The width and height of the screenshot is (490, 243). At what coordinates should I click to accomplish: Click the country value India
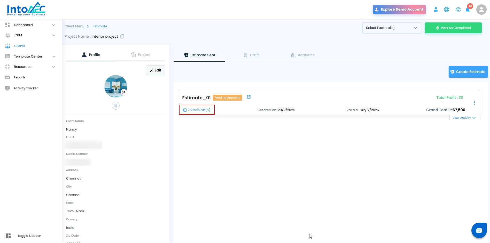[x=70, y=228]
